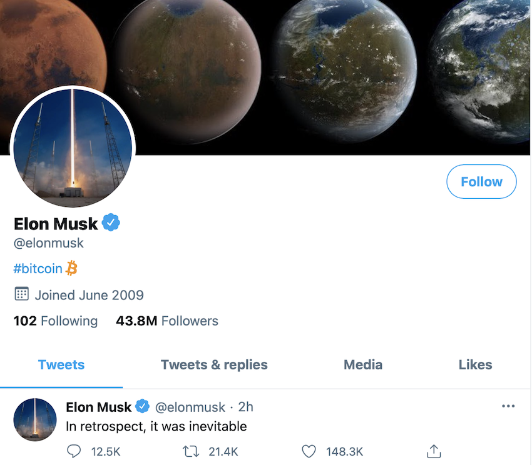Follow the Elon Musk account
This screenshot has width=532, height=465.
point(481,182)
